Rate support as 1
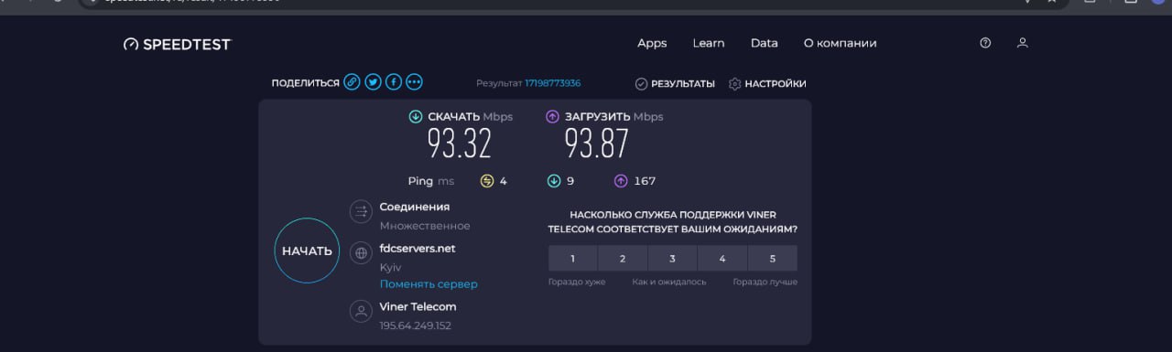The height and width of the screenshot is (352, 1172). (x=573, y=259)
